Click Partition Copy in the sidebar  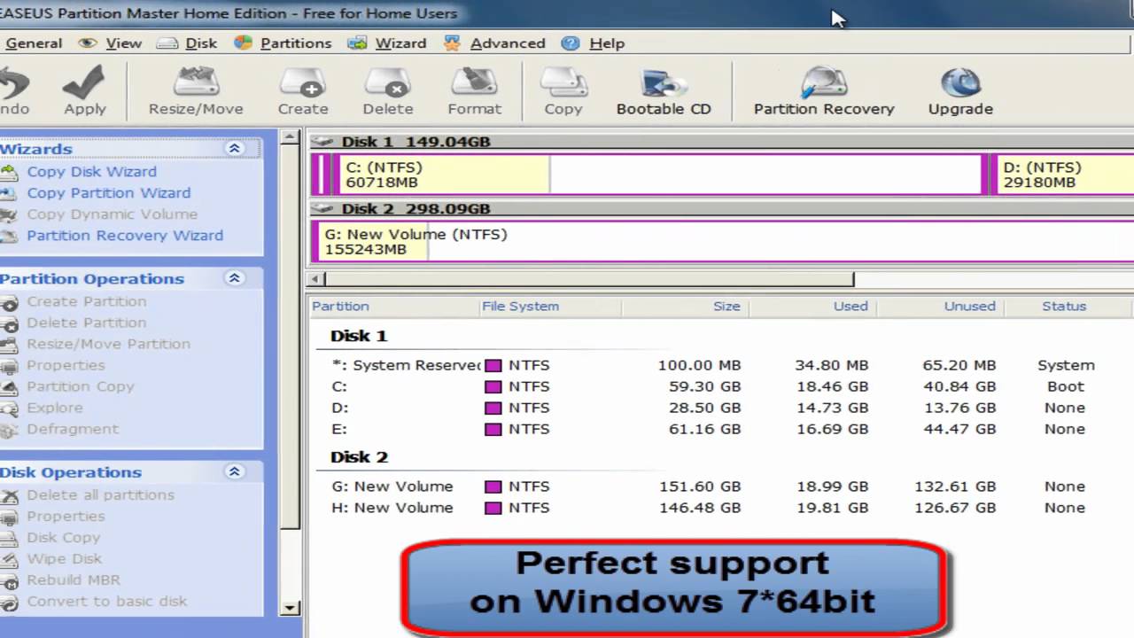[81, 386]
